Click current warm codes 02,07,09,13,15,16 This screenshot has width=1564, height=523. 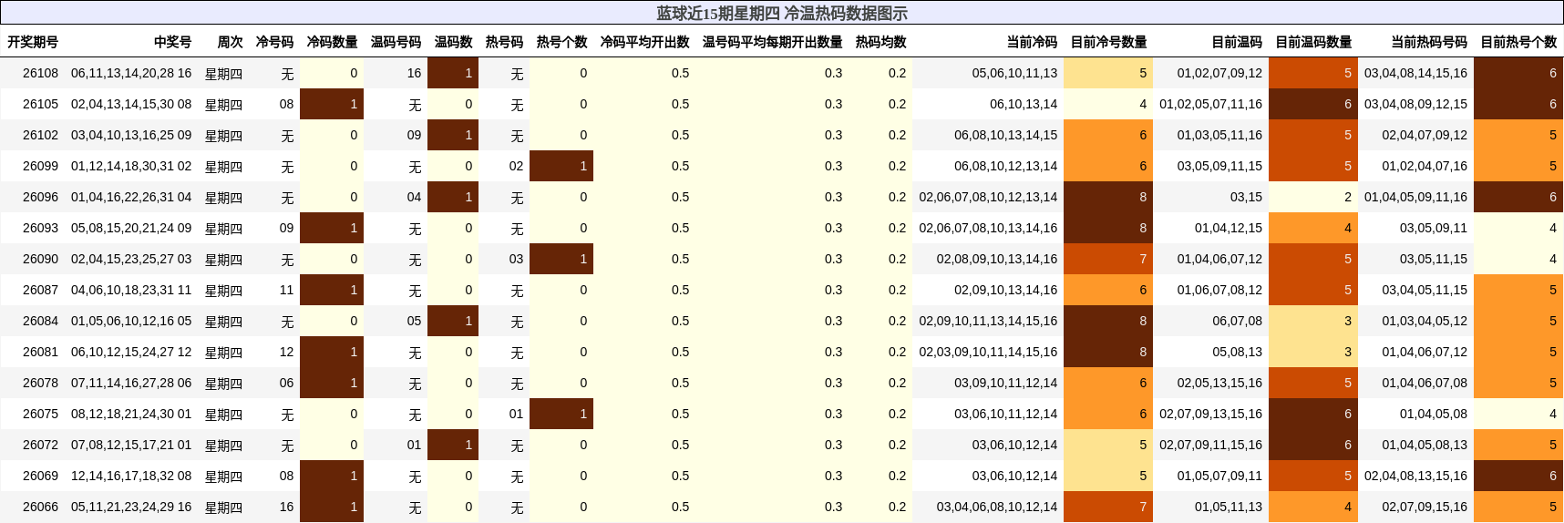click(x=1210, y=414)
